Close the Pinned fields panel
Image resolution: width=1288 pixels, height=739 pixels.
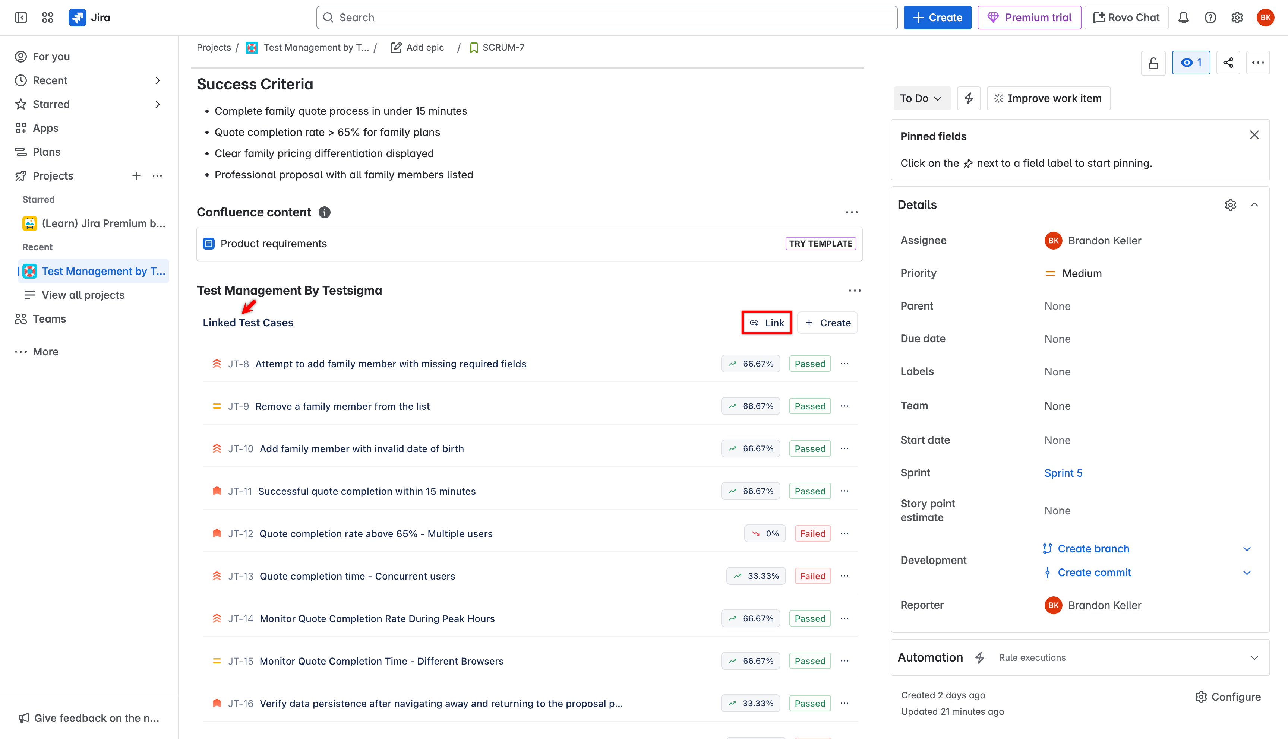pos(1254,135)
